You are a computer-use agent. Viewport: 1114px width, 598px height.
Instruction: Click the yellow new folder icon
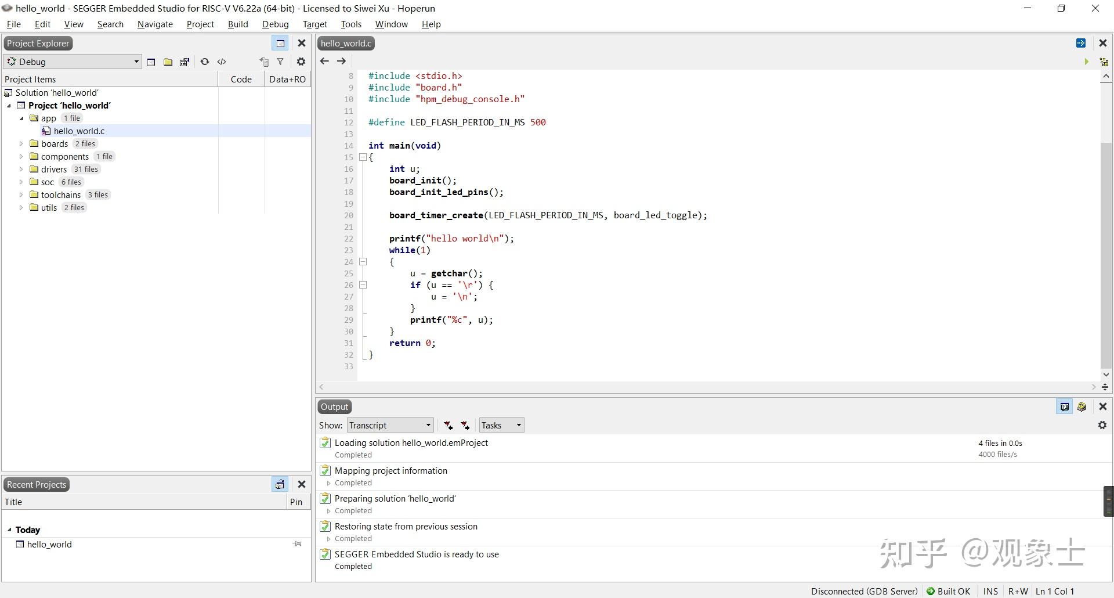click(168, 62)
